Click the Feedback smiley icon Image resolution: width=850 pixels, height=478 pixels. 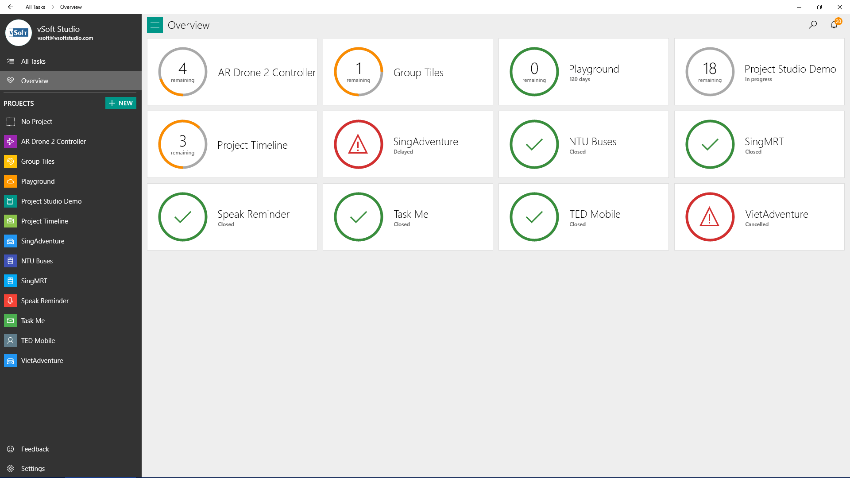click(x=10, y=449)
